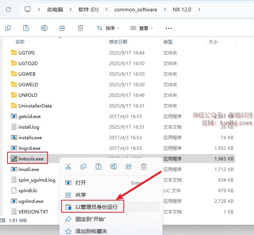Select the getcid.exe file icon
254x235 pixels.
coord(14,116)
